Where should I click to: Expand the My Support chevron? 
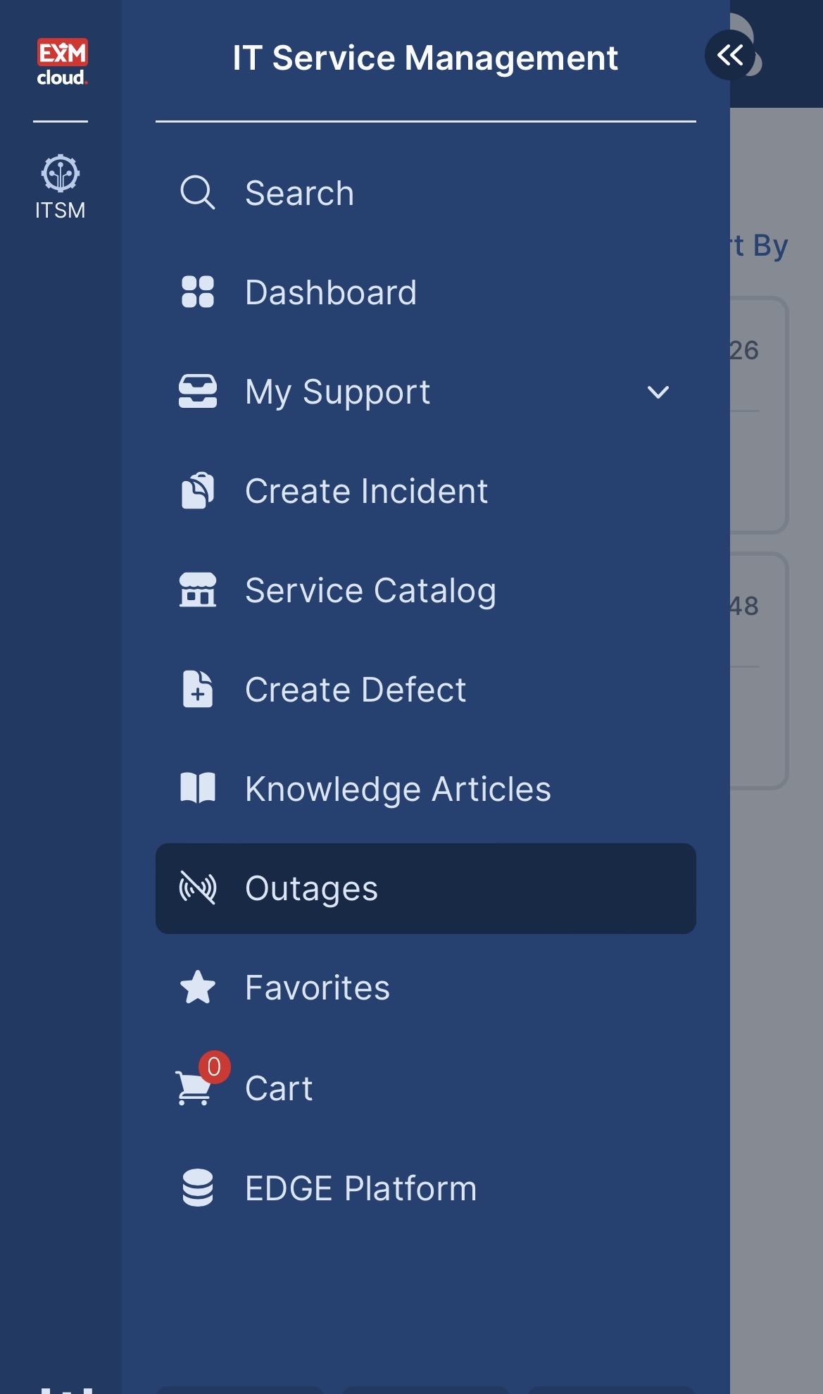(658, 392)
